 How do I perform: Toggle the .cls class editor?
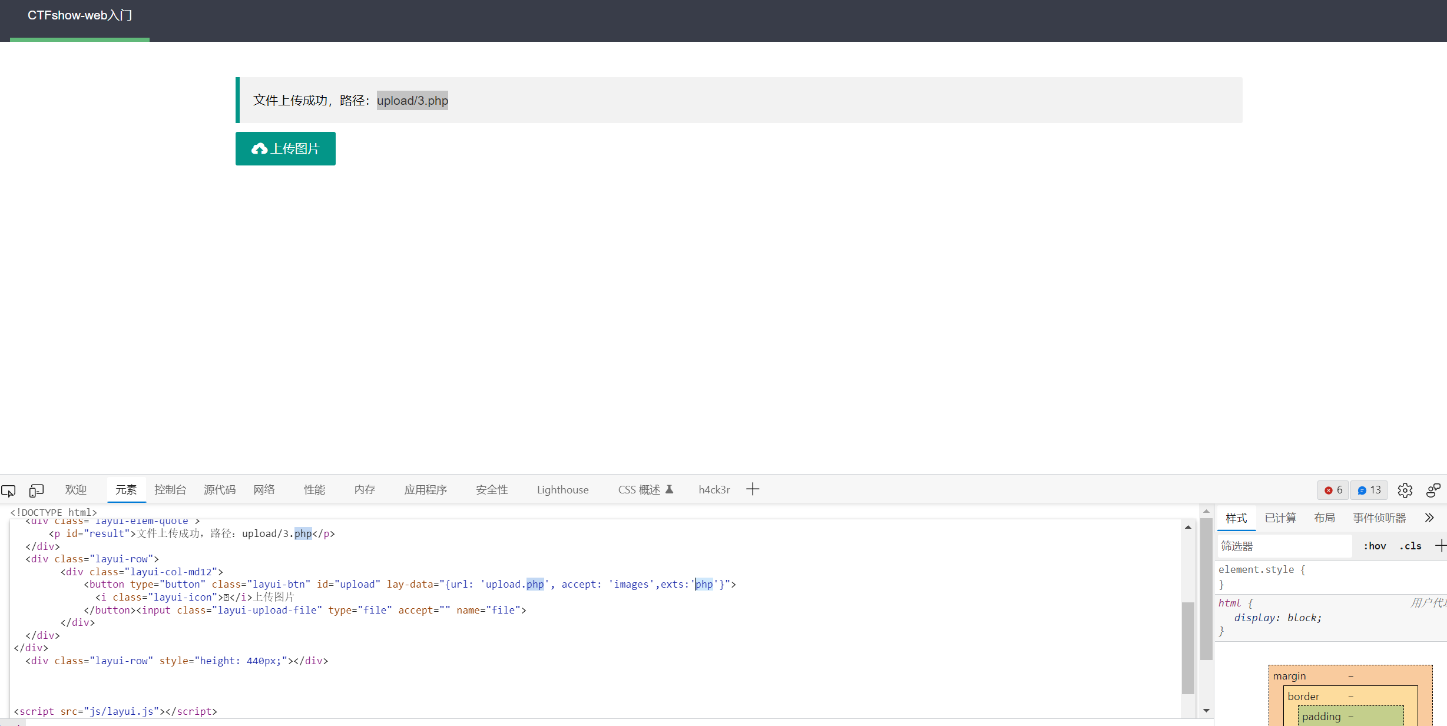[x=1410, y=546]
